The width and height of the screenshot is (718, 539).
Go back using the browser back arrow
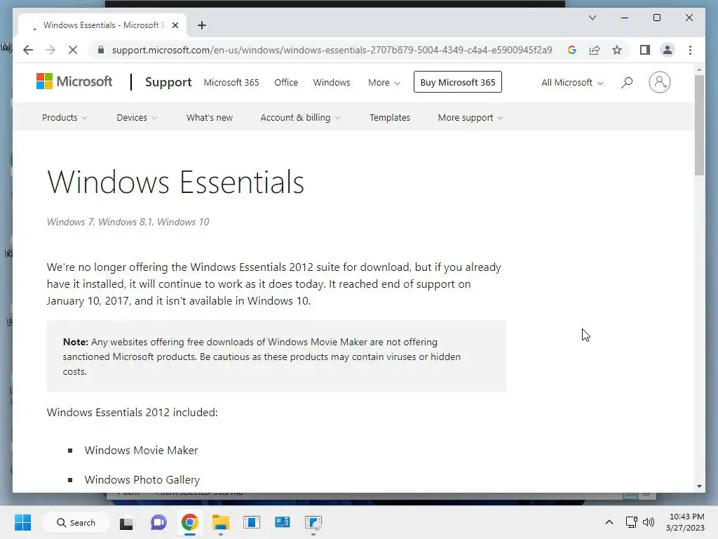point(28,50)
